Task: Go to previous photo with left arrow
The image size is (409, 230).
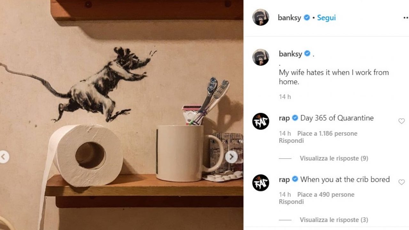Action: [4, 157]
